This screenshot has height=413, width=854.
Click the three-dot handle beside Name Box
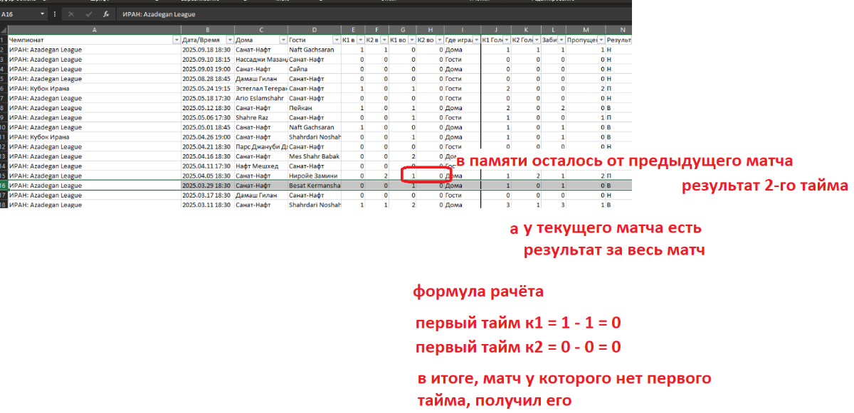click(55, 14)
